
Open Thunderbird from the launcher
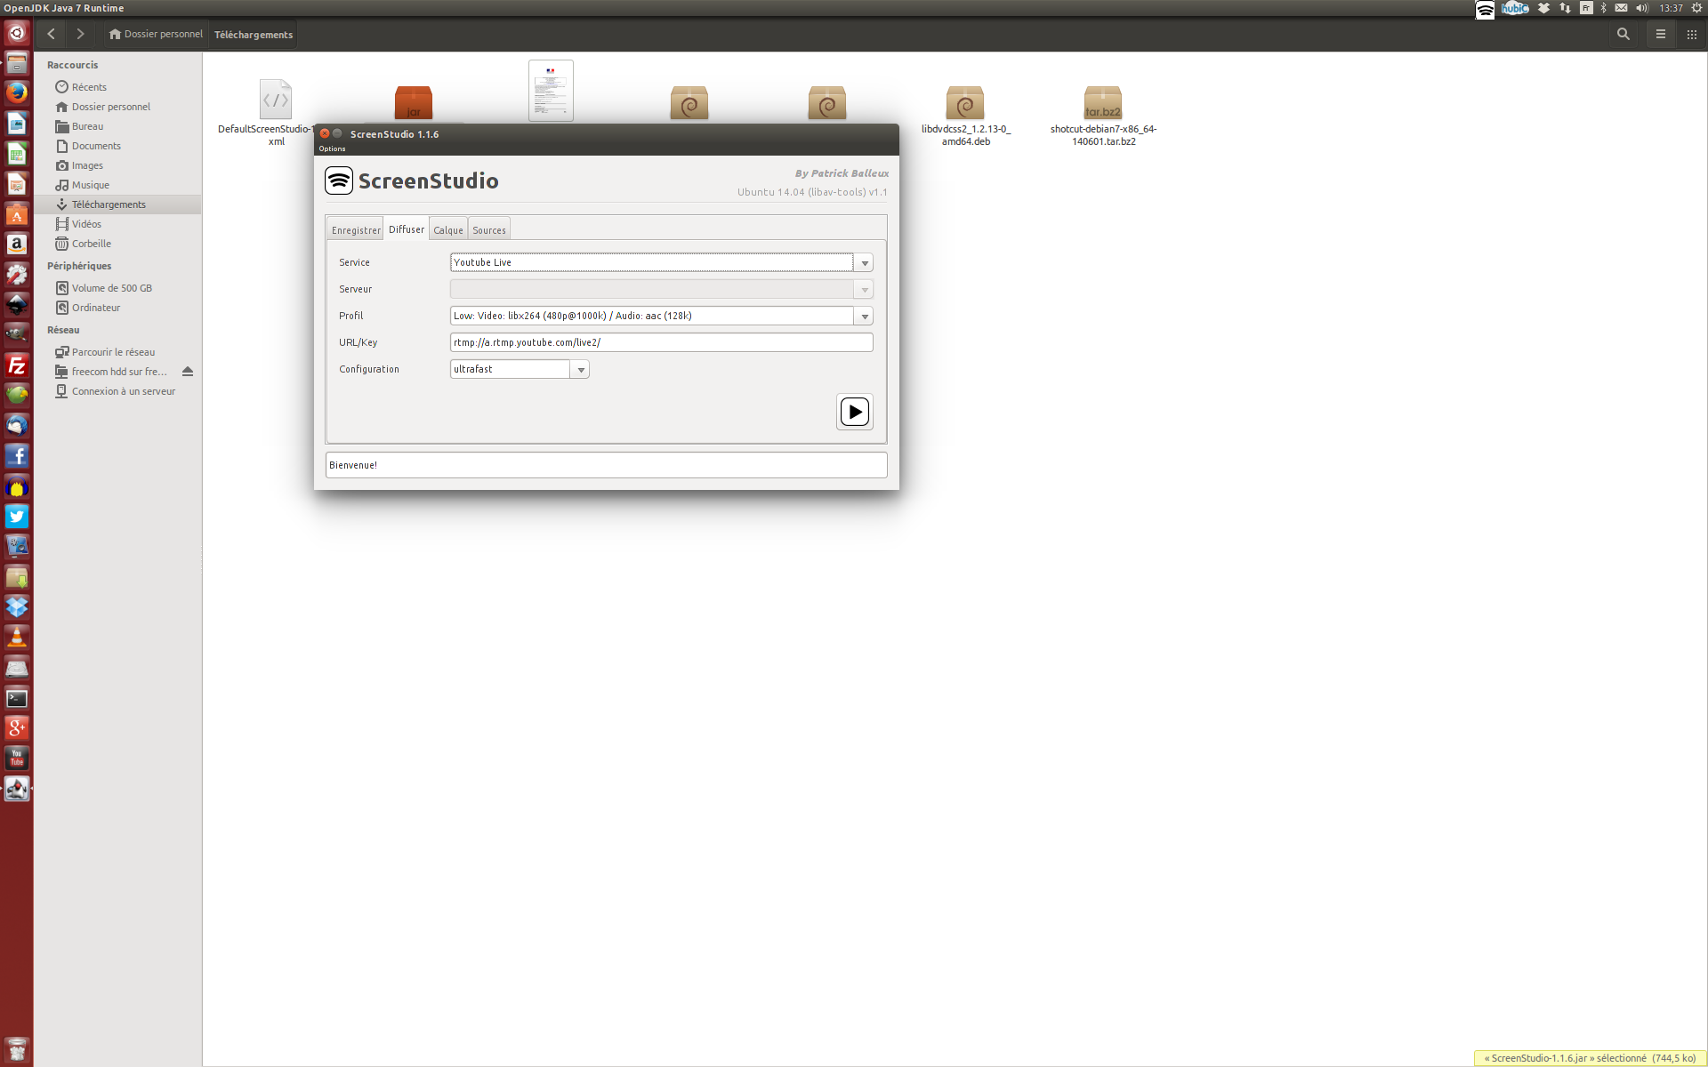pyautogui.click(x=17, y=426)
